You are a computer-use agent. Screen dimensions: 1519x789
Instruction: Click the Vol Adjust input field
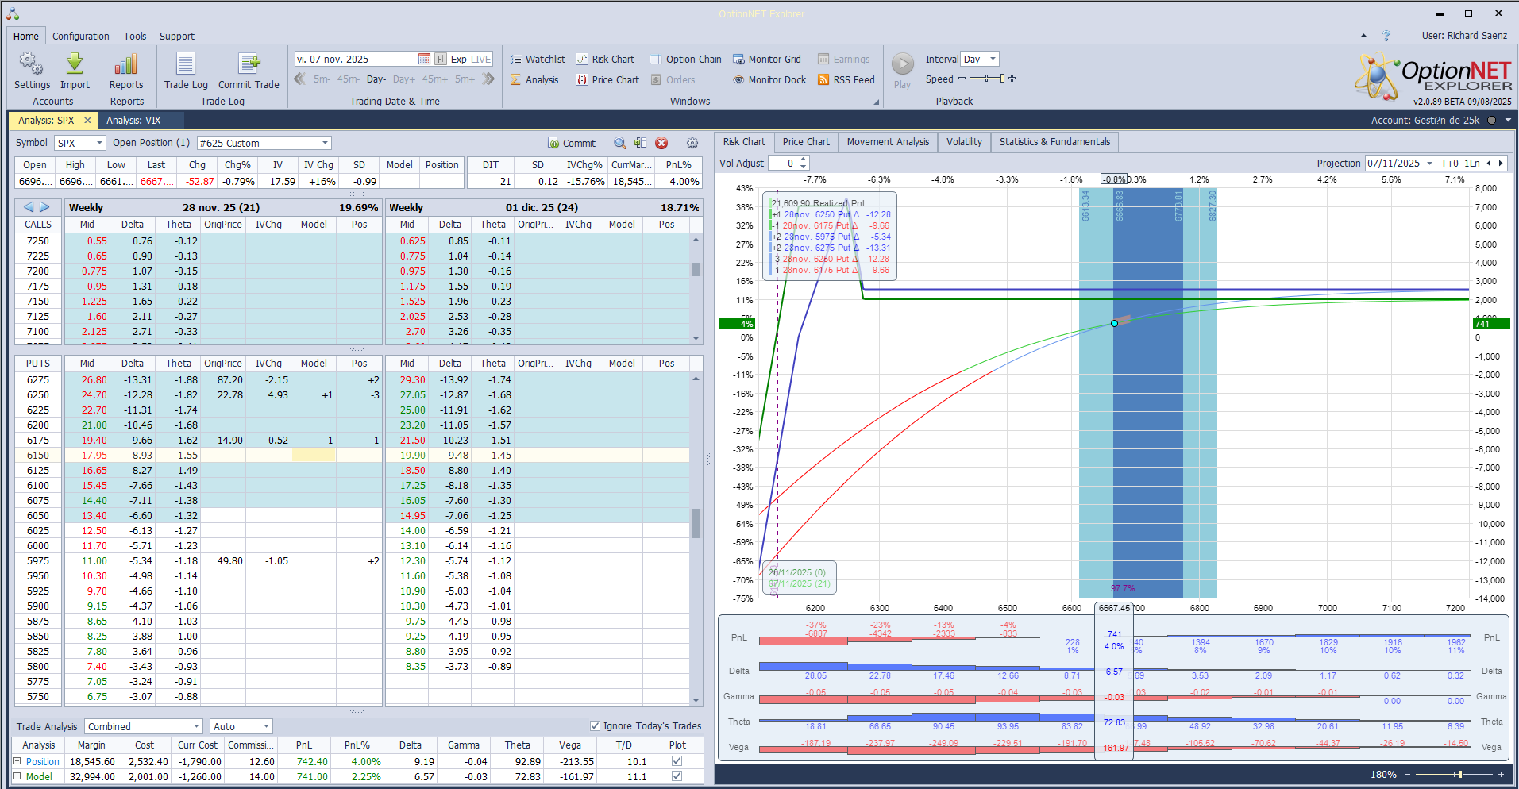pos(784,164)
